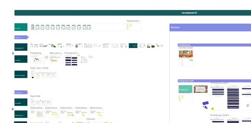Click the yellow sticky note beside the Prompting Ti... card
Image resolution: width=251 pixels, height=123 pixels.
coord(89,56)
